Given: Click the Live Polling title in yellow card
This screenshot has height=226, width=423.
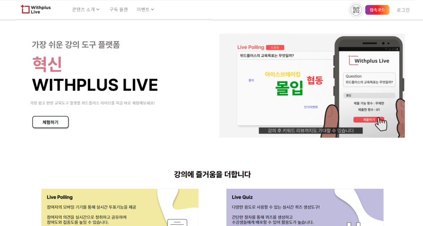Looking at the screenshot, I should [60, 197].
